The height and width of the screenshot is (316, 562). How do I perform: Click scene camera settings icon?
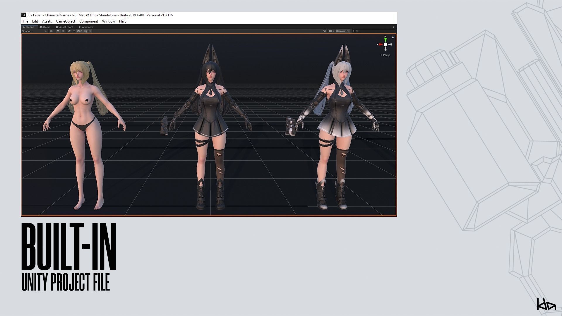pos(331,31)
